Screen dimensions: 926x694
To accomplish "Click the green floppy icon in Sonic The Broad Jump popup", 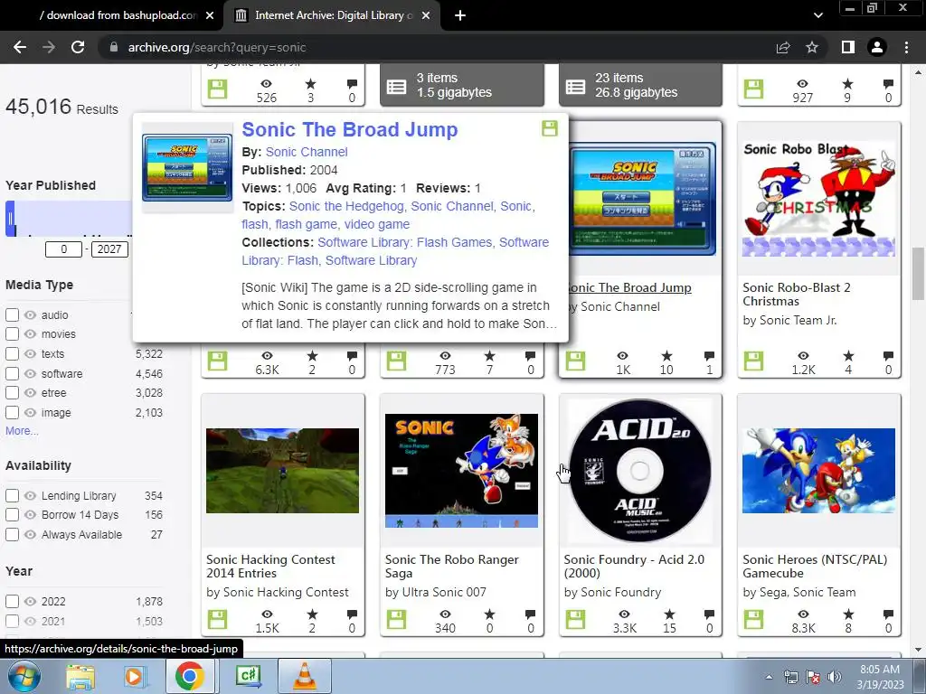I will pos(549,128).
